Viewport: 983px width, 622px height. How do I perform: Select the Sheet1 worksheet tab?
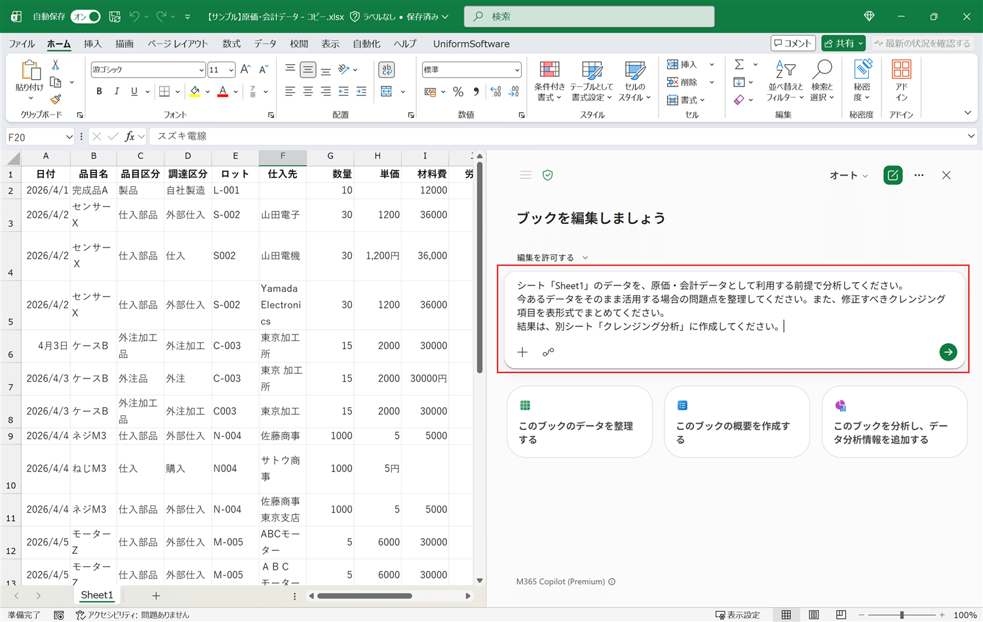tap(97, 595)
